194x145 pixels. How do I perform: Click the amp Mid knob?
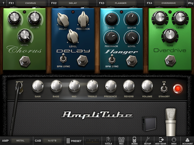pos(74,86)
